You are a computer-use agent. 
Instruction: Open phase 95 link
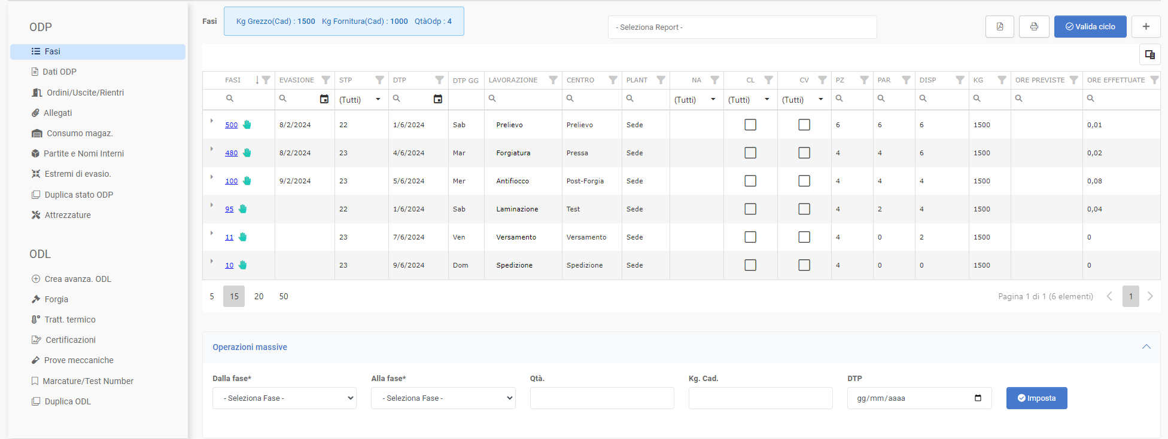pyautogui.click(x=229, y=209)
